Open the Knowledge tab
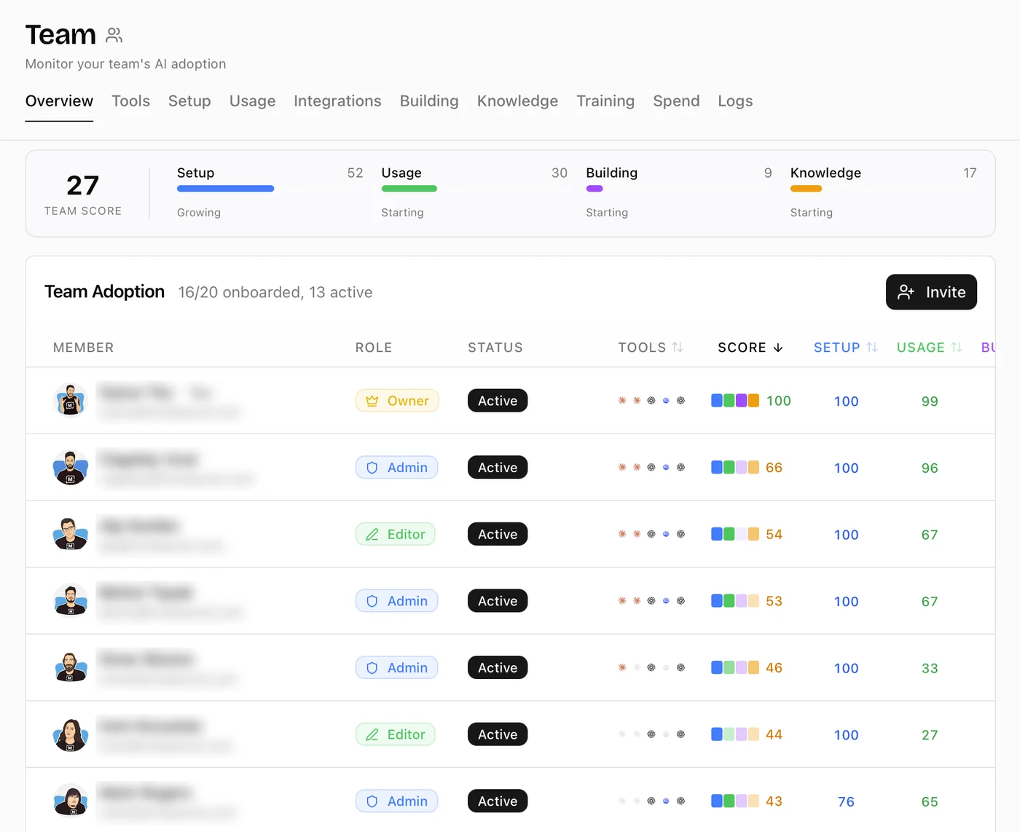The image size is (1020, 832). coord(517,101)
